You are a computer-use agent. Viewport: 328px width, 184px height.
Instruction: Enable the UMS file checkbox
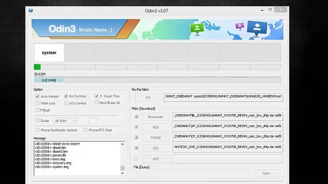click(x=136, y=159)
